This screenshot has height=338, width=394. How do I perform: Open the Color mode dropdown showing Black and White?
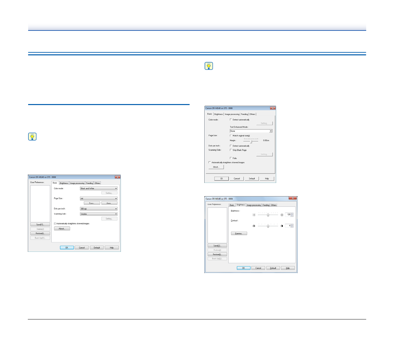click(x=99, y=189)
